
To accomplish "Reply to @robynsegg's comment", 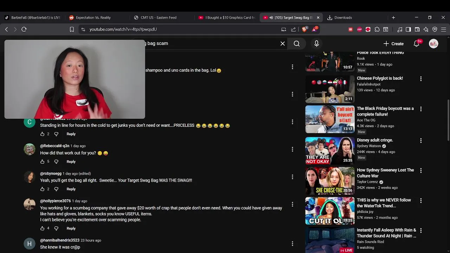I will 71,189.
